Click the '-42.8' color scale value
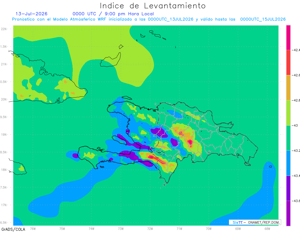The height and width of the screenshot is (232, 300). pyautogui.click(x=296, y=100)
